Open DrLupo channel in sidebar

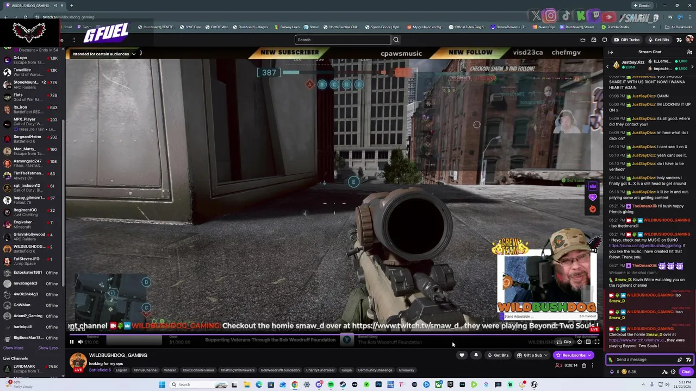click(x=32, y=60)
